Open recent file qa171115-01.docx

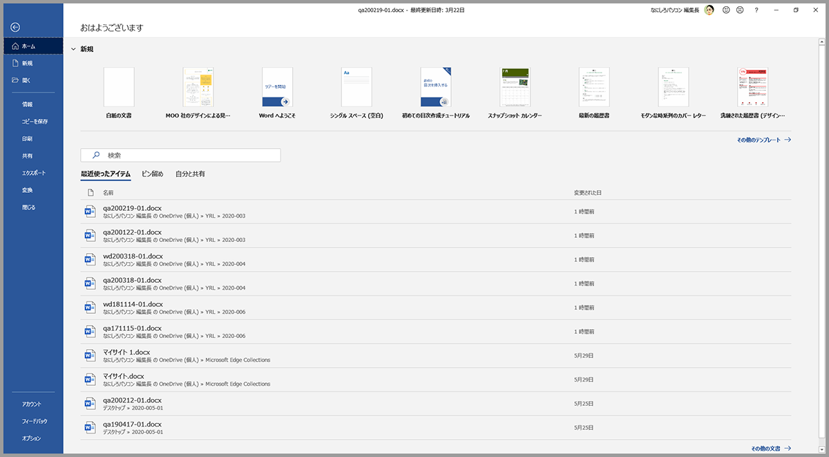point(436,331)
